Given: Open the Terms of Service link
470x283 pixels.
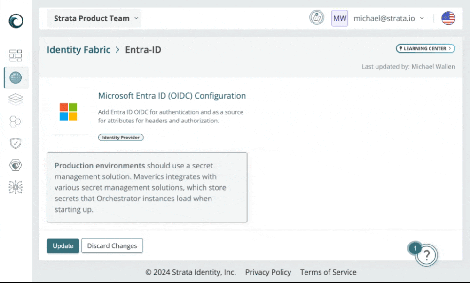Looking at the screenshot, I should pyautogui.click(x=328, y=272).
